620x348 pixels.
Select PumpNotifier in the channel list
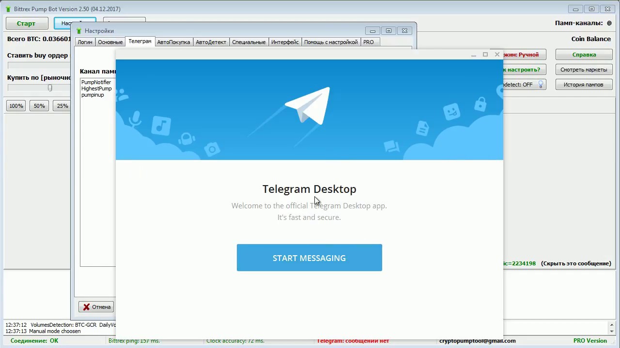coord(96,82)
